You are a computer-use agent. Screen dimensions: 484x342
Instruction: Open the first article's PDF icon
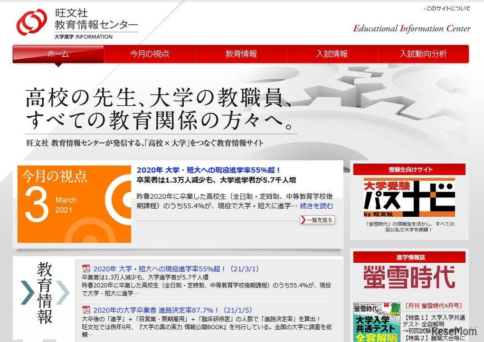[x=86, y=269]
